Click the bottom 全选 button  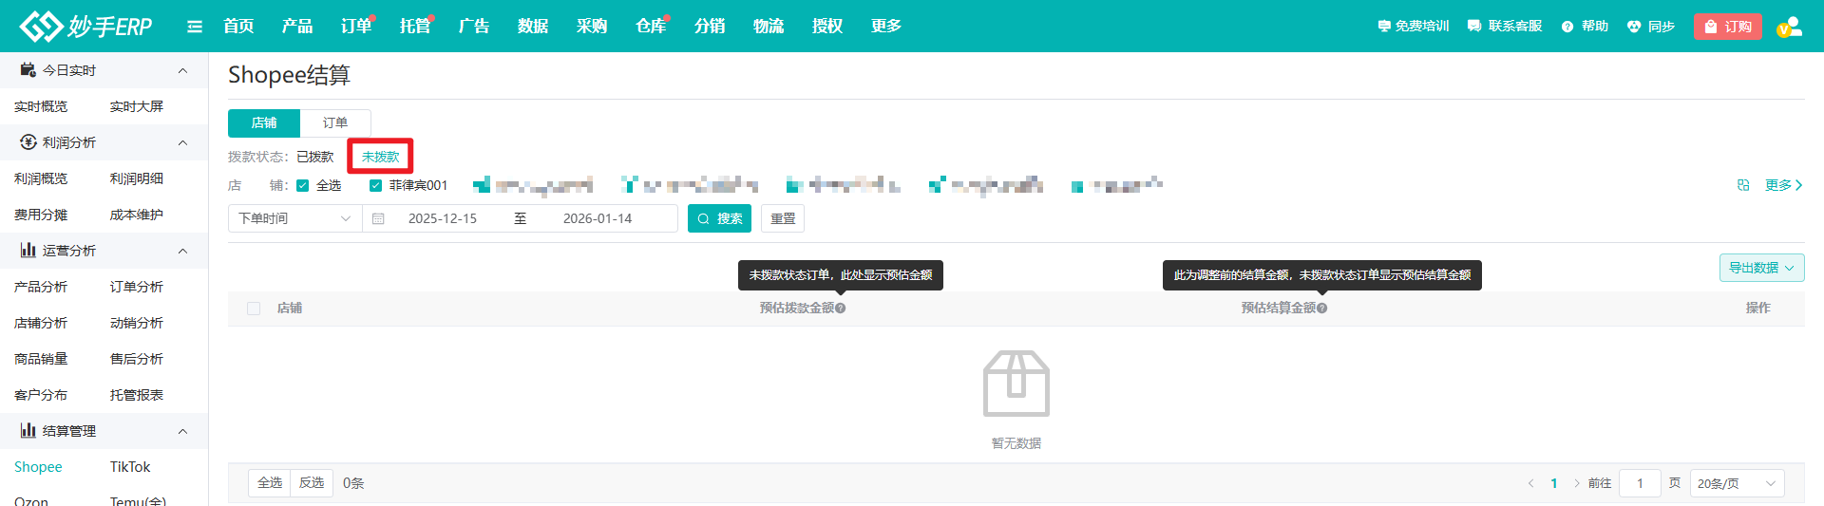click(270, 483)
